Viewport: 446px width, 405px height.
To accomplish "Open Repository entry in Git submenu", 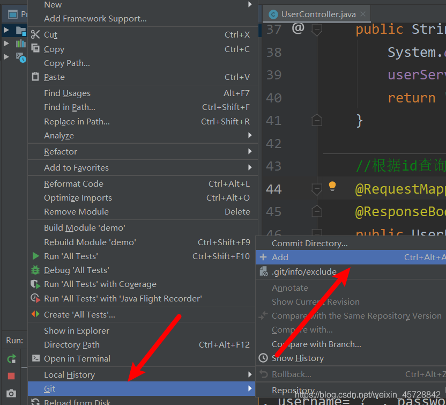I will click(x=351, y=390).
